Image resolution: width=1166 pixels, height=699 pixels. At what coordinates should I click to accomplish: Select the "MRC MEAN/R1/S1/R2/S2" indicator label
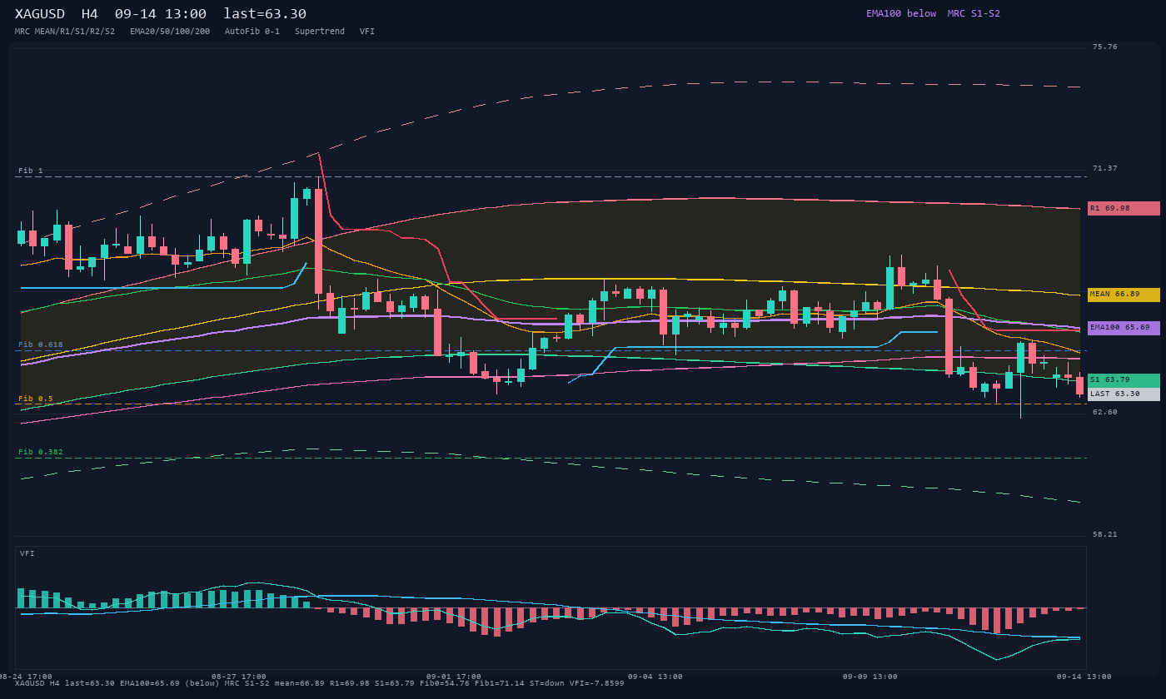[65, 32]
